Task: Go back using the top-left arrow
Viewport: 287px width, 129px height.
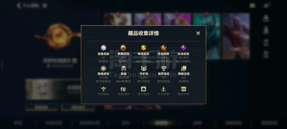Action: point(18,6)
